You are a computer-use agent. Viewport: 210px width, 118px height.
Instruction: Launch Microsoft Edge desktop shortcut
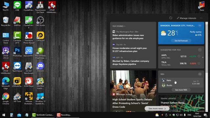(x=6, y=83)
